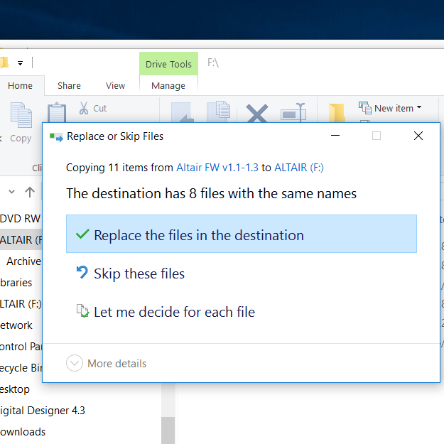Select Digital Designer 4.3 in navigation pane
Viewport: 444px width, 444px height.
pyautogui.click(x=43, y=411)
